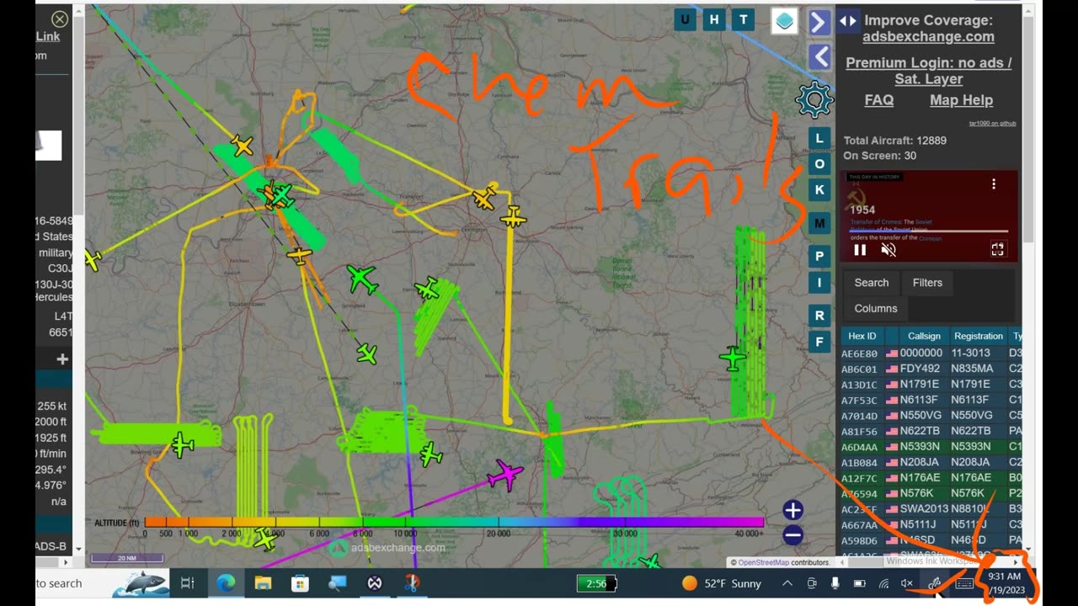Click the Filters button
Image resolution: width=1078 pixels, height=606 pixels.
click(x=927, y=283)
